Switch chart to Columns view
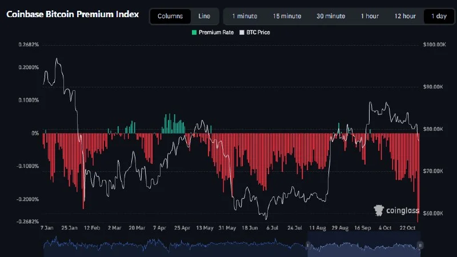Screen dimensions: 457x257 pyautogui.click(x=170, y=17)
